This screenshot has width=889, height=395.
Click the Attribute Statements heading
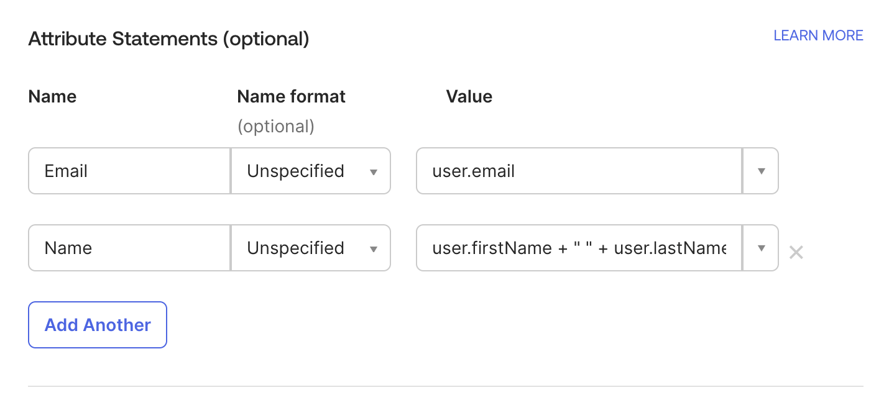[x=168, y=39]
